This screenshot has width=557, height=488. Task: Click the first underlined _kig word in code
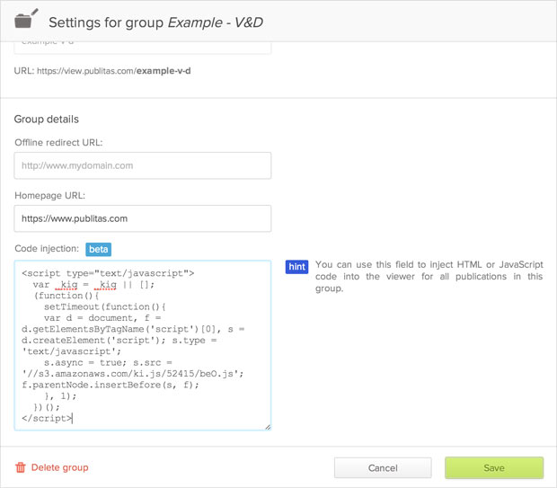click(x=66, y=284)
